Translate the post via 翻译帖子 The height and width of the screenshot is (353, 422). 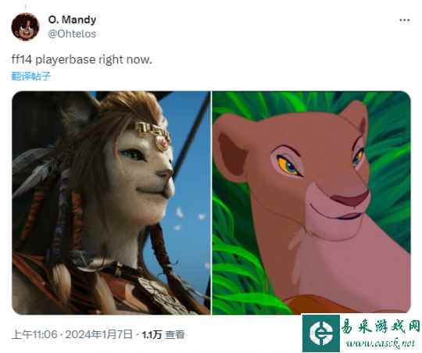tap(30, 76)
